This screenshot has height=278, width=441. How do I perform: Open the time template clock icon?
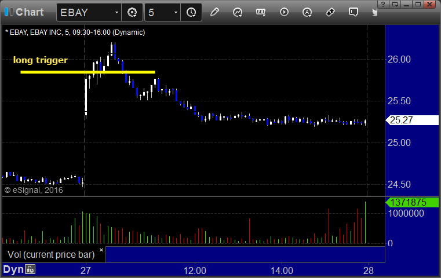(x=191, y=12)
